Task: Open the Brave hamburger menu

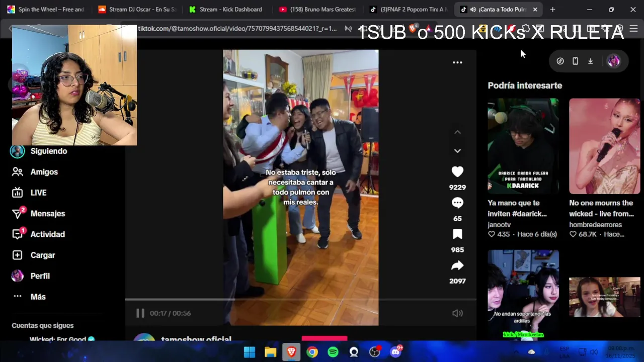Action: [x=634, y=29]
